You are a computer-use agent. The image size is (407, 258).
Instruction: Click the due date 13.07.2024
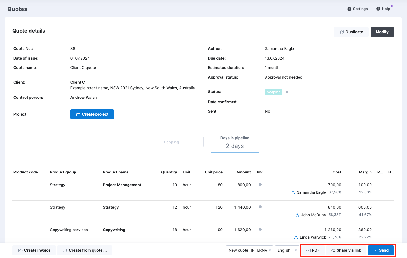click(275, 58)
